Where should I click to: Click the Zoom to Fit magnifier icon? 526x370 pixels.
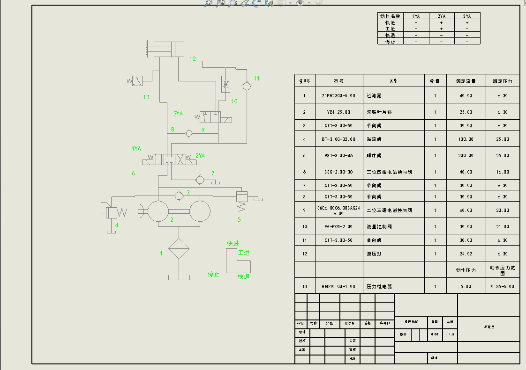209,3
